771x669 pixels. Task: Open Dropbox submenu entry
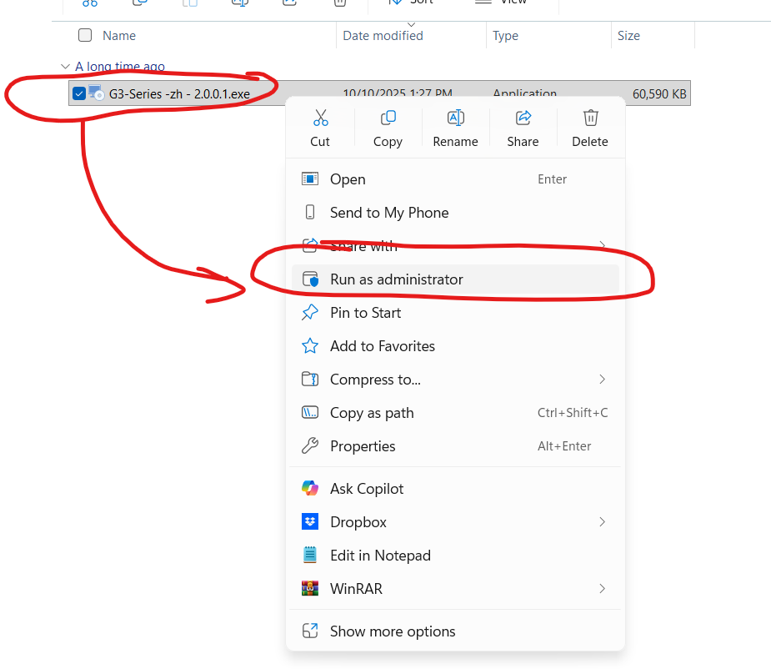pyautogui.click(x=358, y=522)
